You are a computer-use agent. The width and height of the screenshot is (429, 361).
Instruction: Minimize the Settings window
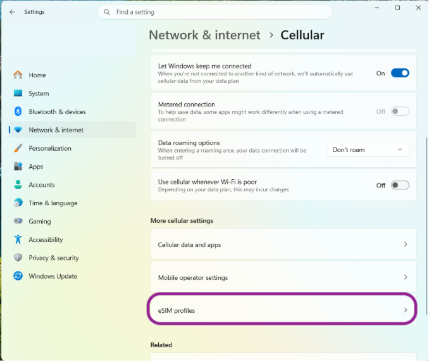(x=376, y=8)
